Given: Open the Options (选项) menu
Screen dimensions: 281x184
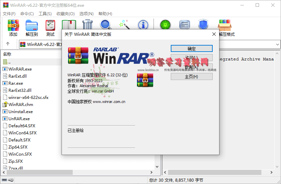Looking at the screenshot, I should pos(86,14).
